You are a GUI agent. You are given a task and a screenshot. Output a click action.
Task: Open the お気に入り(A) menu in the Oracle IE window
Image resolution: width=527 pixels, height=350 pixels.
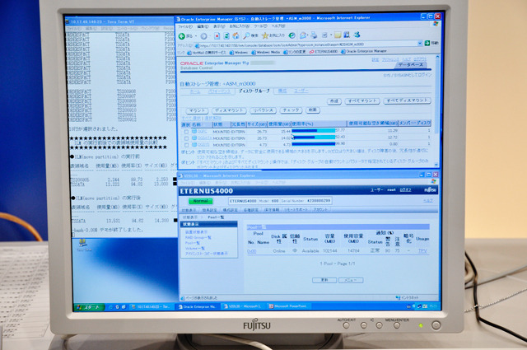point(240,26)
